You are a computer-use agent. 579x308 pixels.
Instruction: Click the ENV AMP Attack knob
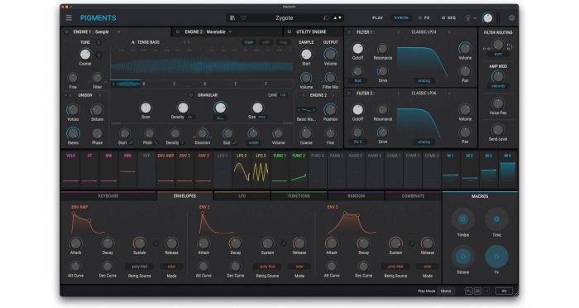75,243
